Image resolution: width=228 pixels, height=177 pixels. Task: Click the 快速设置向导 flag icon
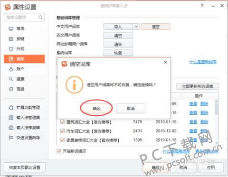pyautogui.click(x=11, y=138)
